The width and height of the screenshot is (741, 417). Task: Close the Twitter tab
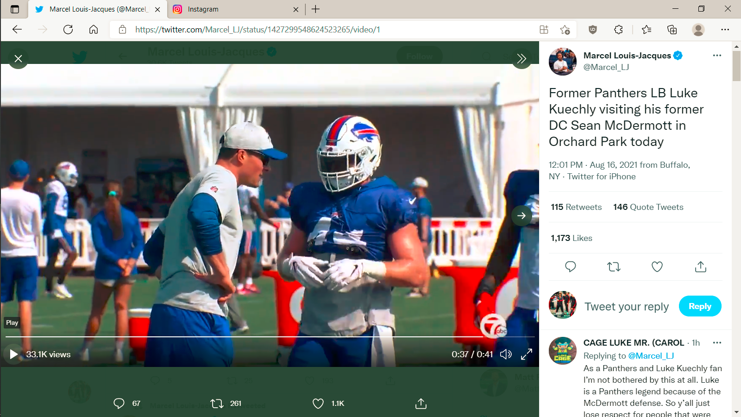[x=157, y=9]
